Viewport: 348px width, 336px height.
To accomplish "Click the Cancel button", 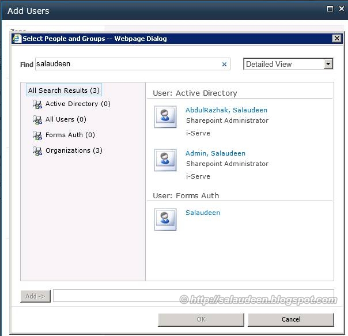I will click(x=291, y=319).
